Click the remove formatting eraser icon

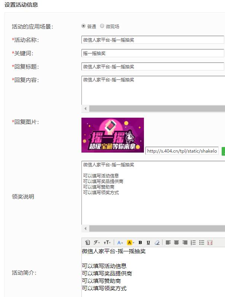tap(157, 242)
